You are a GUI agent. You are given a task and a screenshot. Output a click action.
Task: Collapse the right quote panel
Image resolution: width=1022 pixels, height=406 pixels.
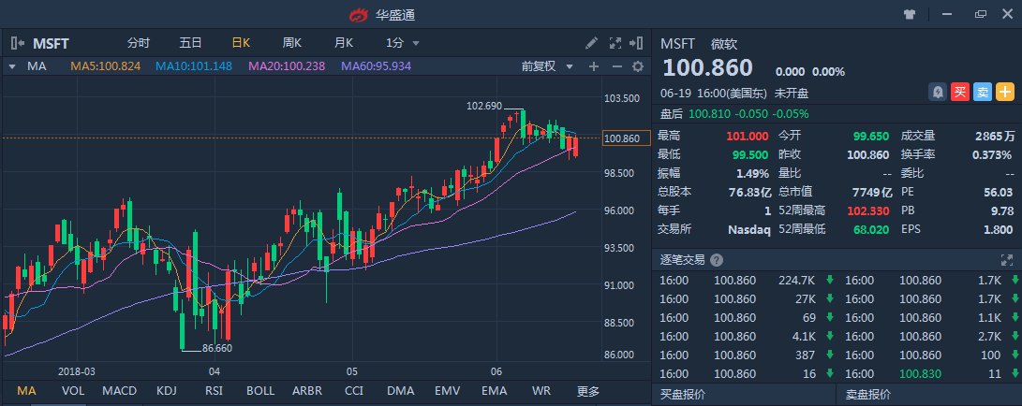coord(636,44)
